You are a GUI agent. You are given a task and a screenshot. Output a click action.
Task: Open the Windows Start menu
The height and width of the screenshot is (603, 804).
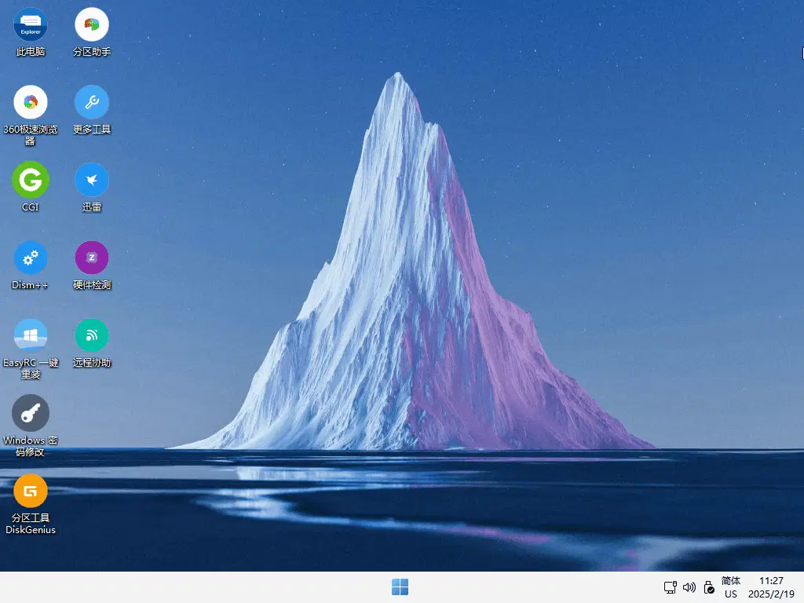[x=400, y=587]
